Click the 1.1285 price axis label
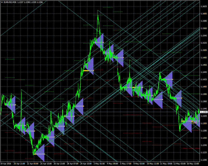 [x=204, y=131]
